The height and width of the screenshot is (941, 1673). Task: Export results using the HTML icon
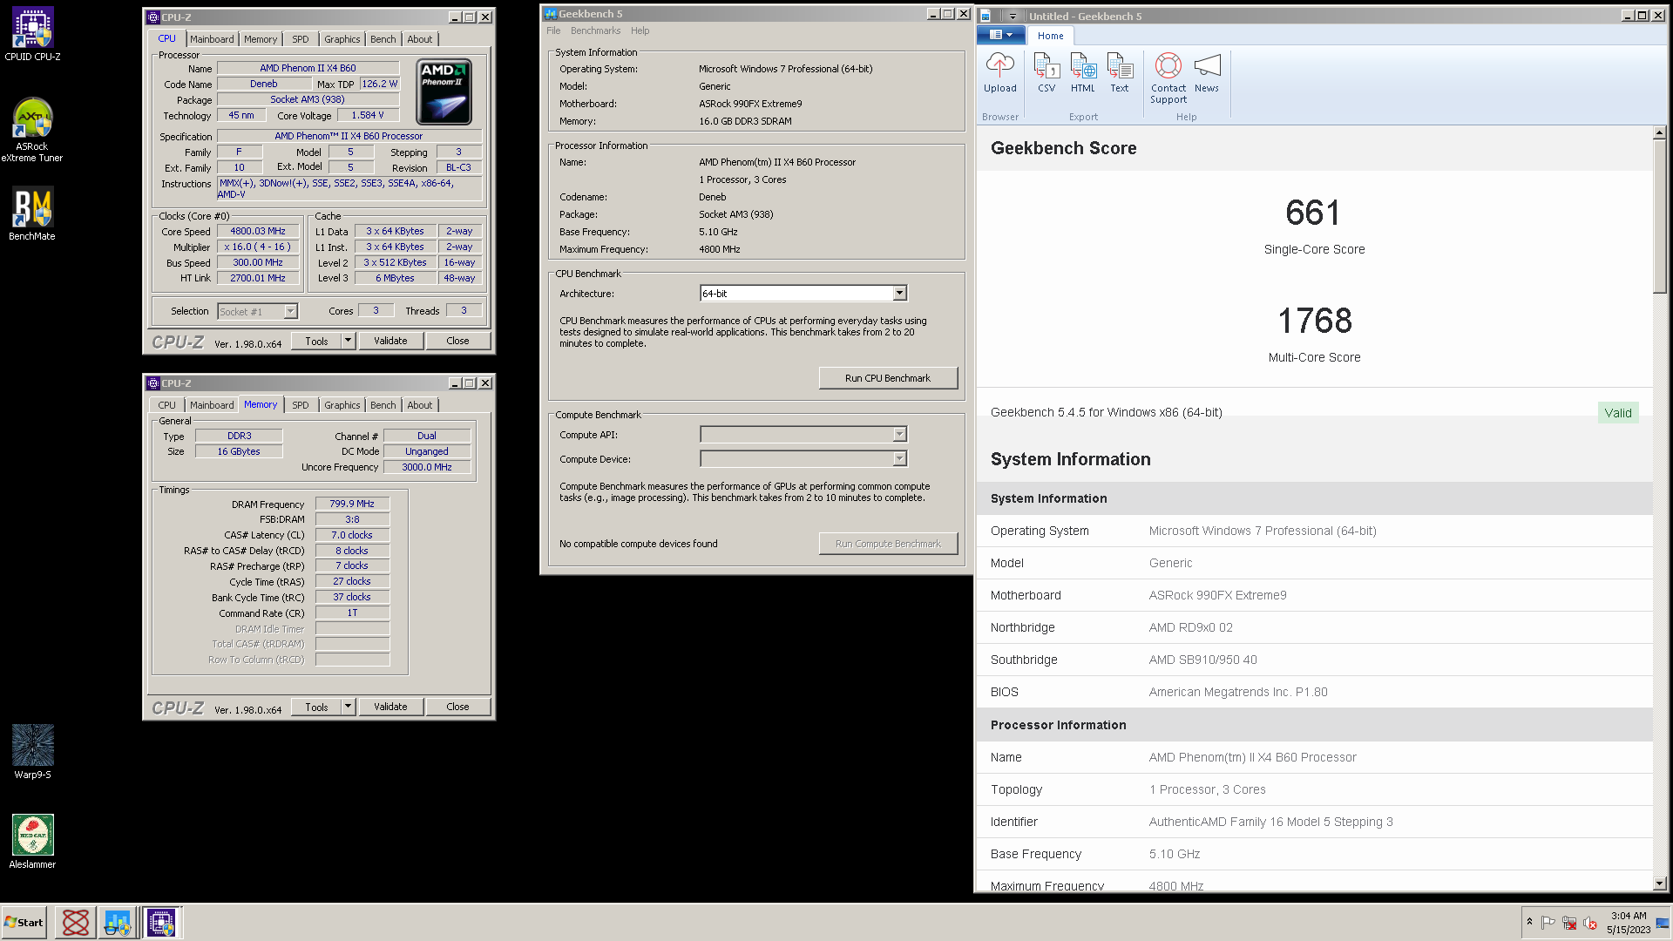(x=1083, y=73)
